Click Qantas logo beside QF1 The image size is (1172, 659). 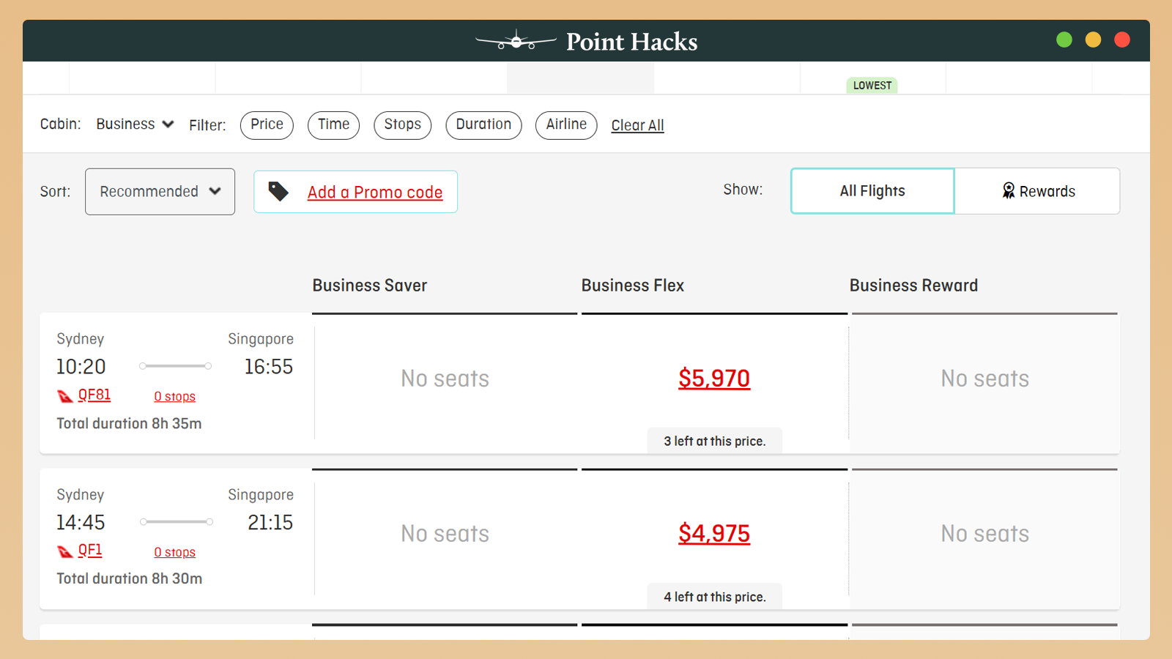(x=65, y=551)
